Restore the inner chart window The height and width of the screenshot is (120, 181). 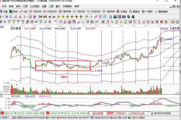[x=174, y=6]
